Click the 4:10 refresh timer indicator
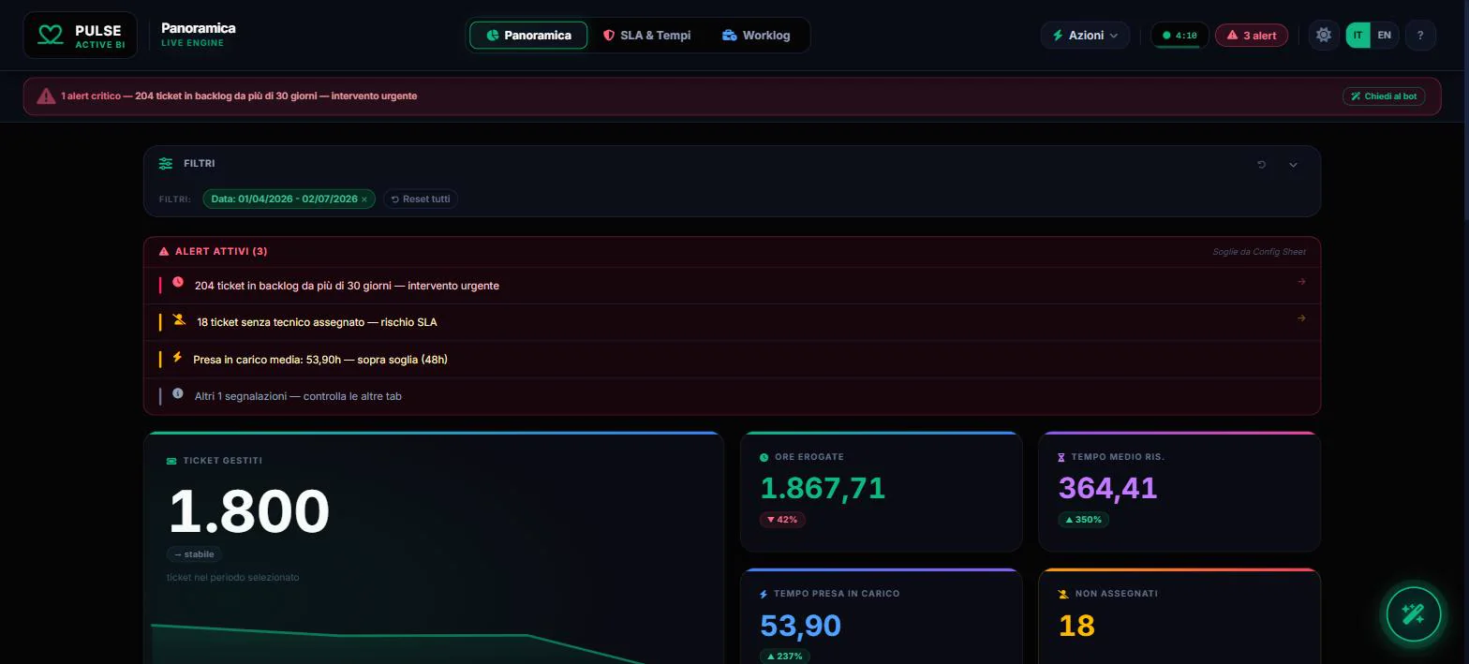The height and width of the screenshot is (664, 1469). pyautogui.click(x=1179, y=36)
